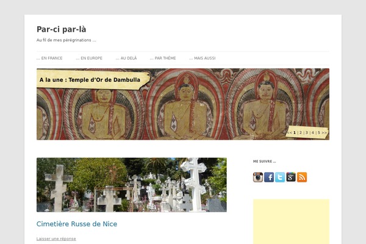Go to the 'Par-ci par-là' site title

tap(62, 29)
